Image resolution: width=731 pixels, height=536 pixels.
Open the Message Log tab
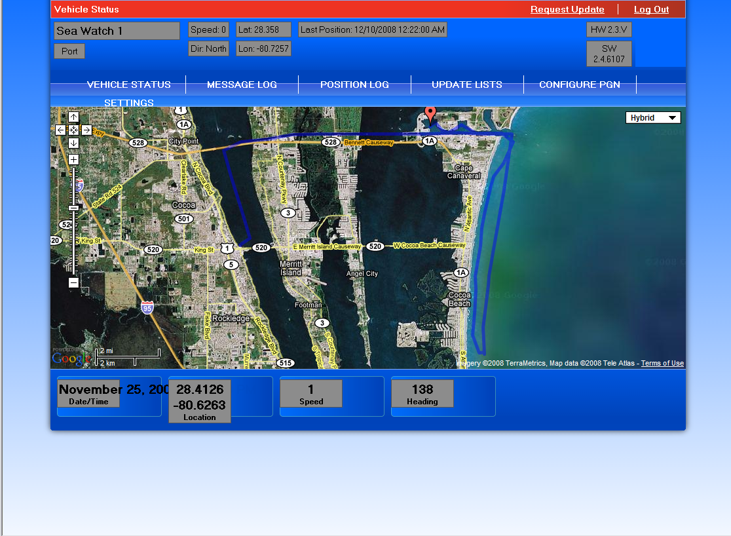tap(242, 85)
